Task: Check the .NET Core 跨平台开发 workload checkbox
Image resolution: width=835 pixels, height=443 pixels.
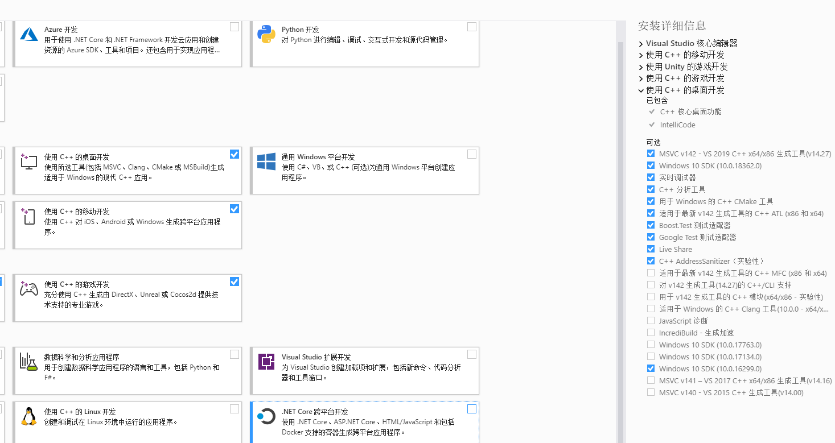Action: click(x=472, y=409)
